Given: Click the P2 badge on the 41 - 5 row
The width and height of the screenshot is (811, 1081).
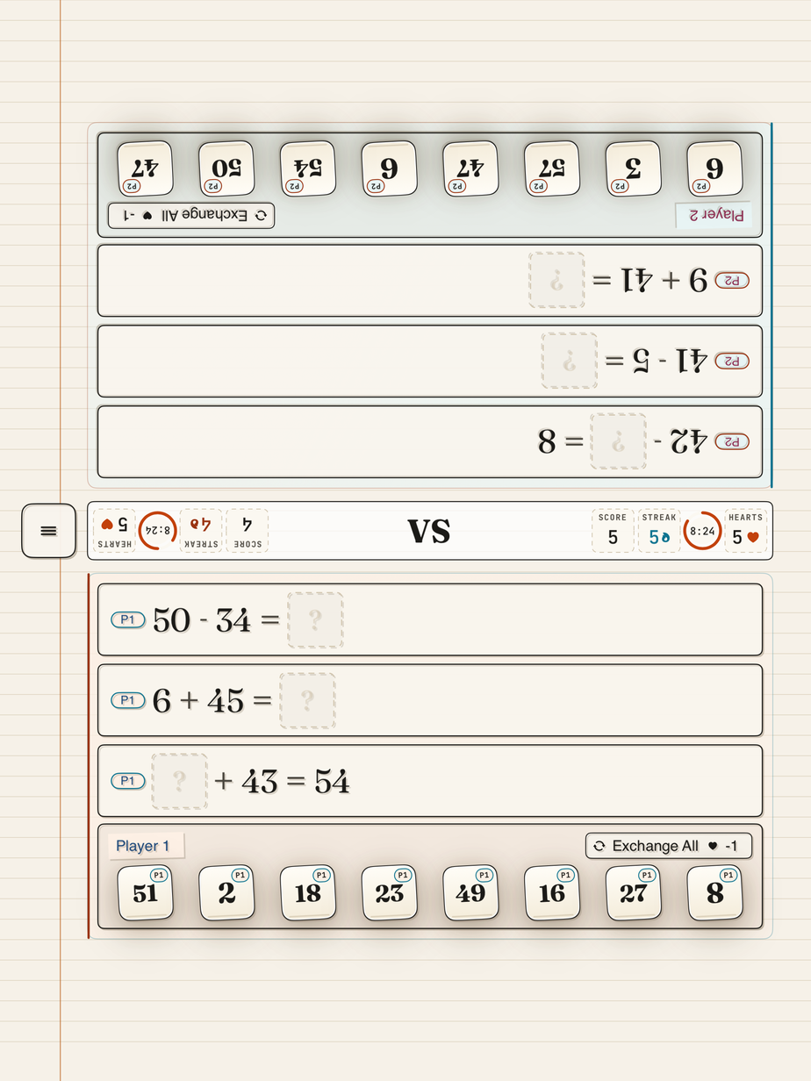Looking at the screenshot, I should [x=732, y=361].
